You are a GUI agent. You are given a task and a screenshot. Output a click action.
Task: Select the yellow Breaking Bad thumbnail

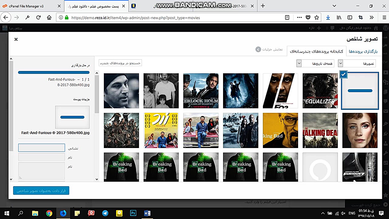281,130
